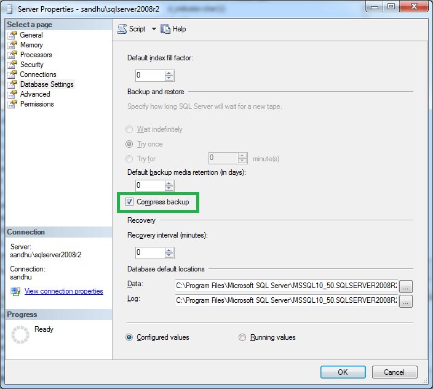Click the Permissions page icon
433x389 pixels.
(x=12, y=104)
